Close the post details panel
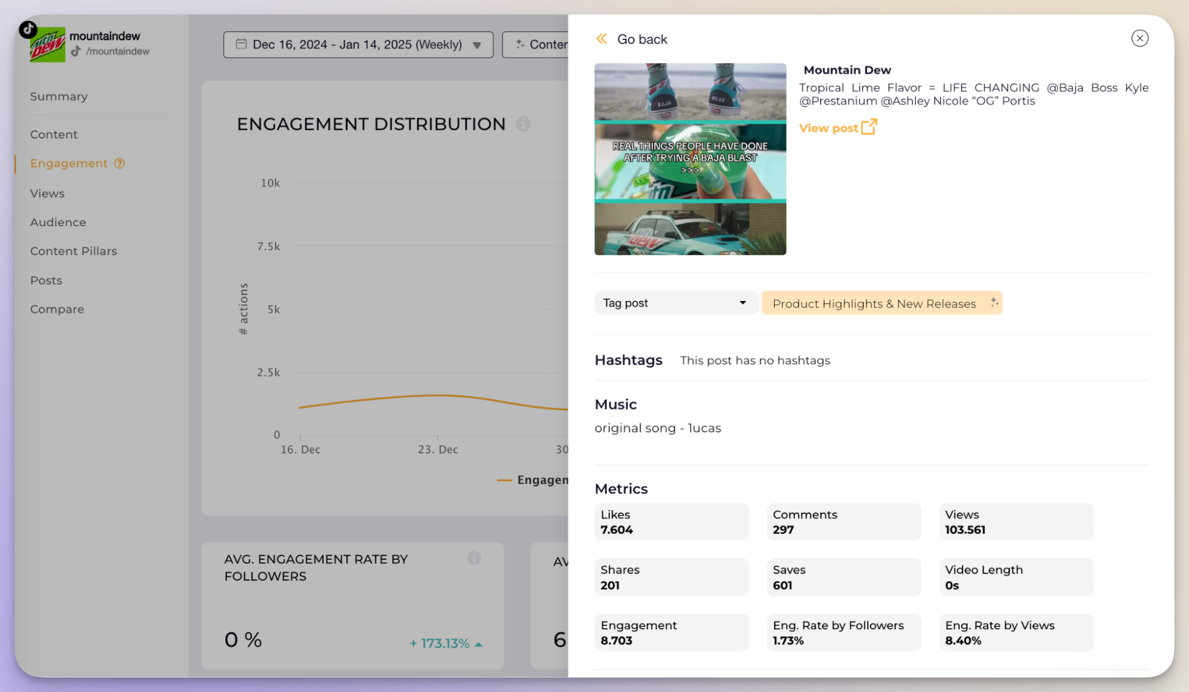Viewport: 1189px width, 692px height. (x=1140, y=38)
